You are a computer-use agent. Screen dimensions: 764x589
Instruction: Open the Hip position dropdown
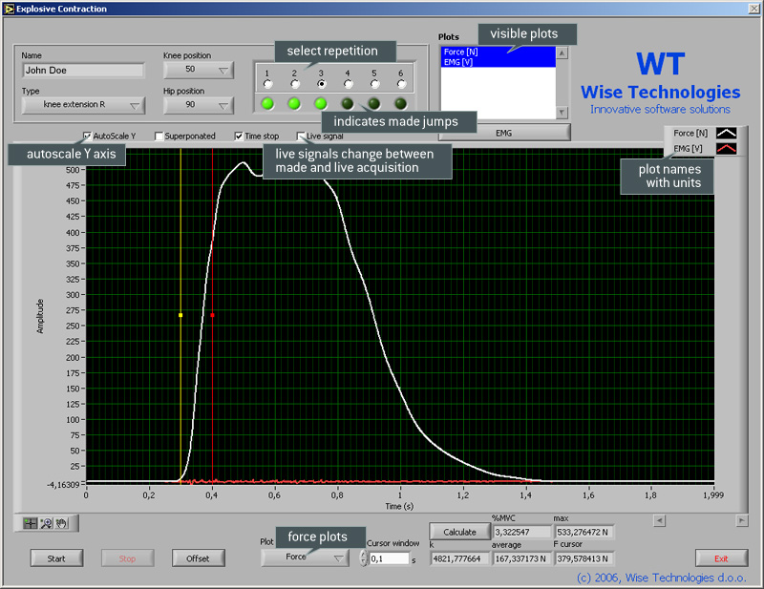click(x=199, y=105)
